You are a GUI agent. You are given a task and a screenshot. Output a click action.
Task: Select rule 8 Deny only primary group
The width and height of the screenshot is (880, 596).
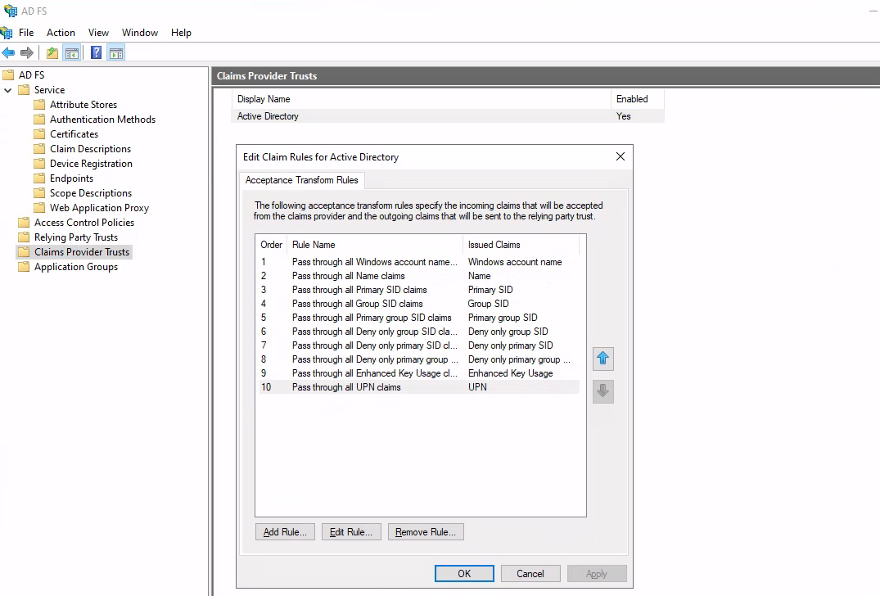418,359
